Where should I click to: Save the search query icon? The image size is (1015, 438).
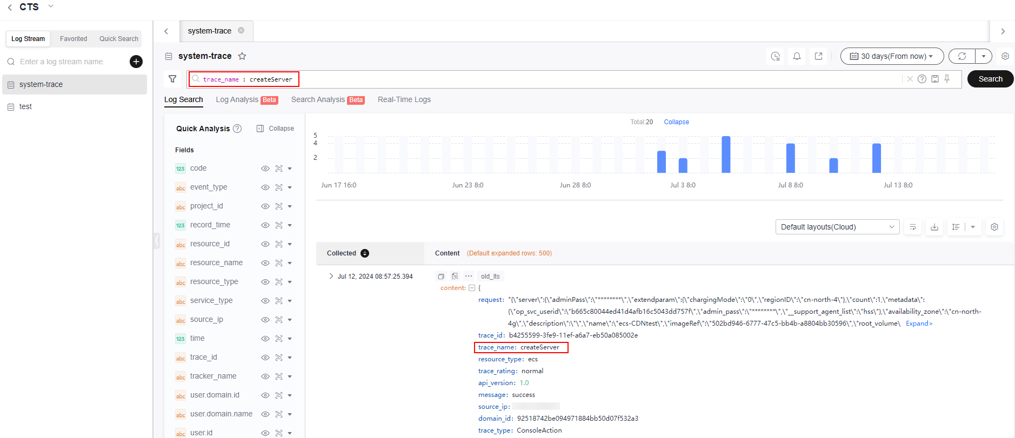pyautogui.click(x=935, y=79)
